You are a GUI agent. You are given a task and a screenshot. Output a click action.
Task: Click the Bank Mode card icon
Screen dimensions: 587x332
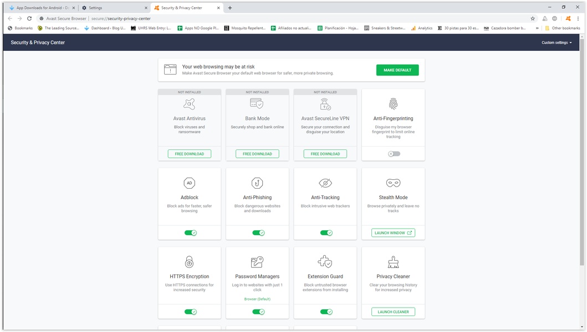point(257,103)
